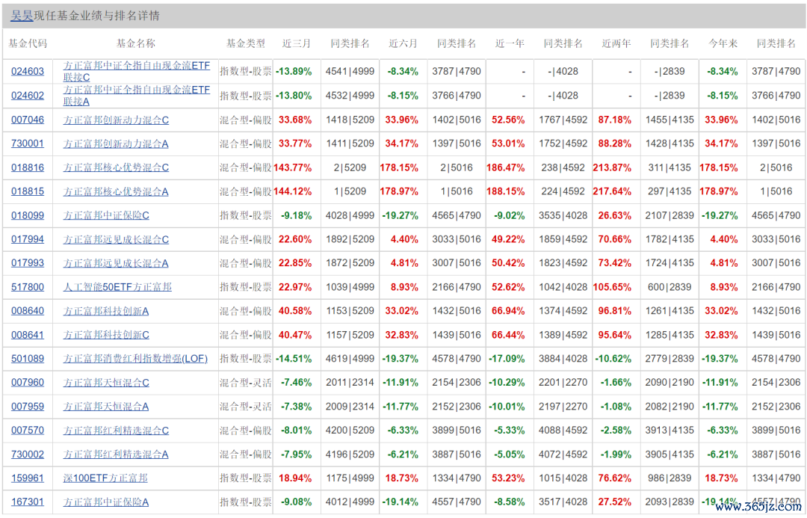Select the -14.51% three-month return cell
807x518 pixels.
click(294, 359)
